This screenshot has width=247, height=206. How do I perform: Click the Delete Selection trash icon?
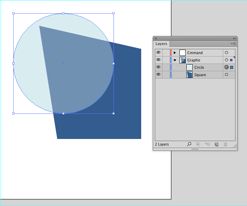pyautogui.click(x=225, y=144)
